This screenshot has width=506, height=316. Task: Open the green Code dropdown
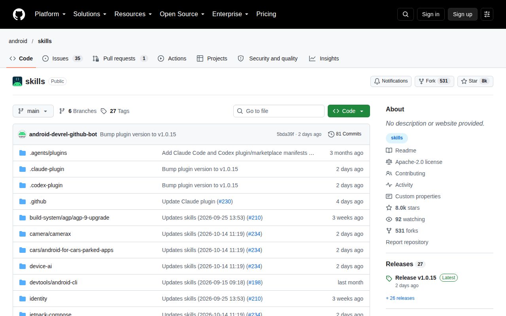click(349, 111)
